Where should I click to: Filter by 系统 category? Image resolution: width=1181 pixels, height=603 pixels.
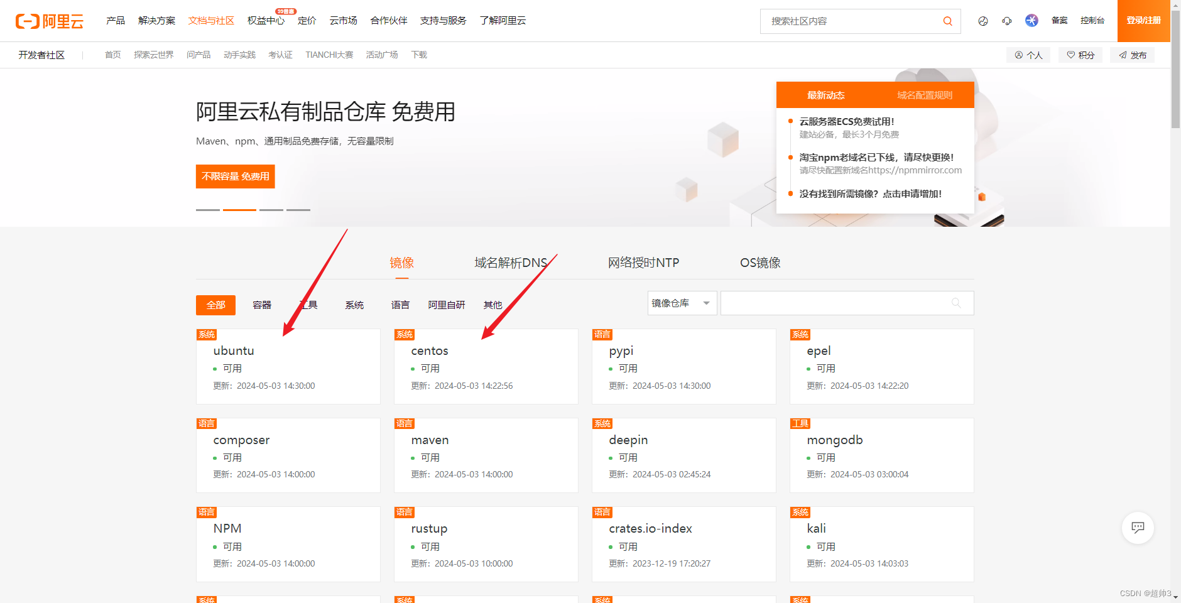pos(354,305)
